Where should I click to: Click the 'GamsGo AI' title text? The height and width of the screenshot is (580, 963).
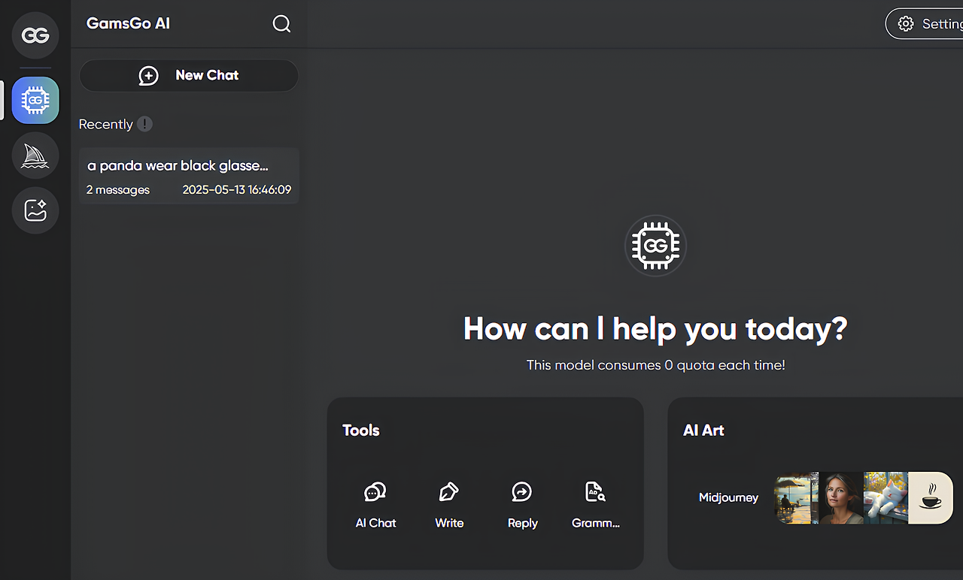(x=129, y=23)
